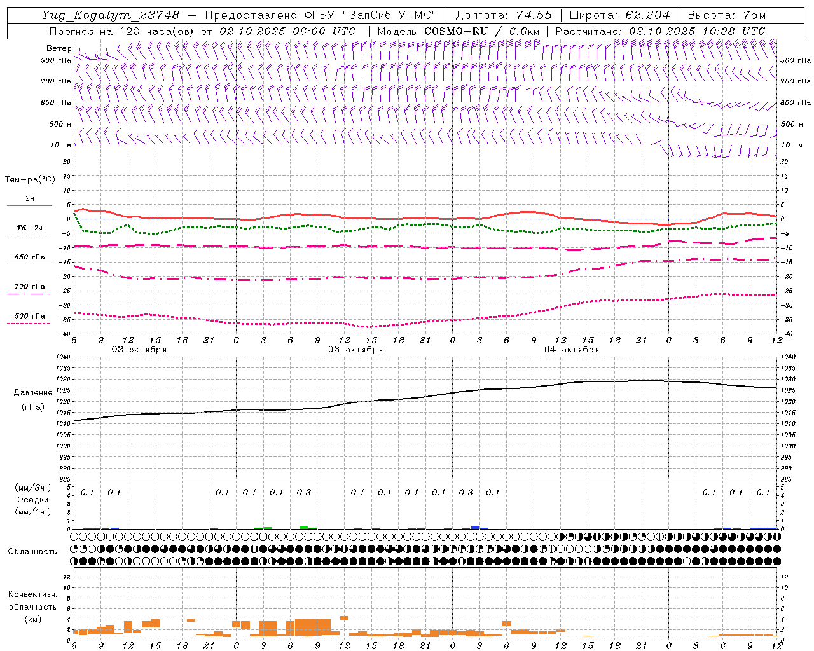Viewport: 814px width, 651px height.
Task: Click the (гПа) unit under Давление
Action: pyautogui.click(x=33, y=408)
